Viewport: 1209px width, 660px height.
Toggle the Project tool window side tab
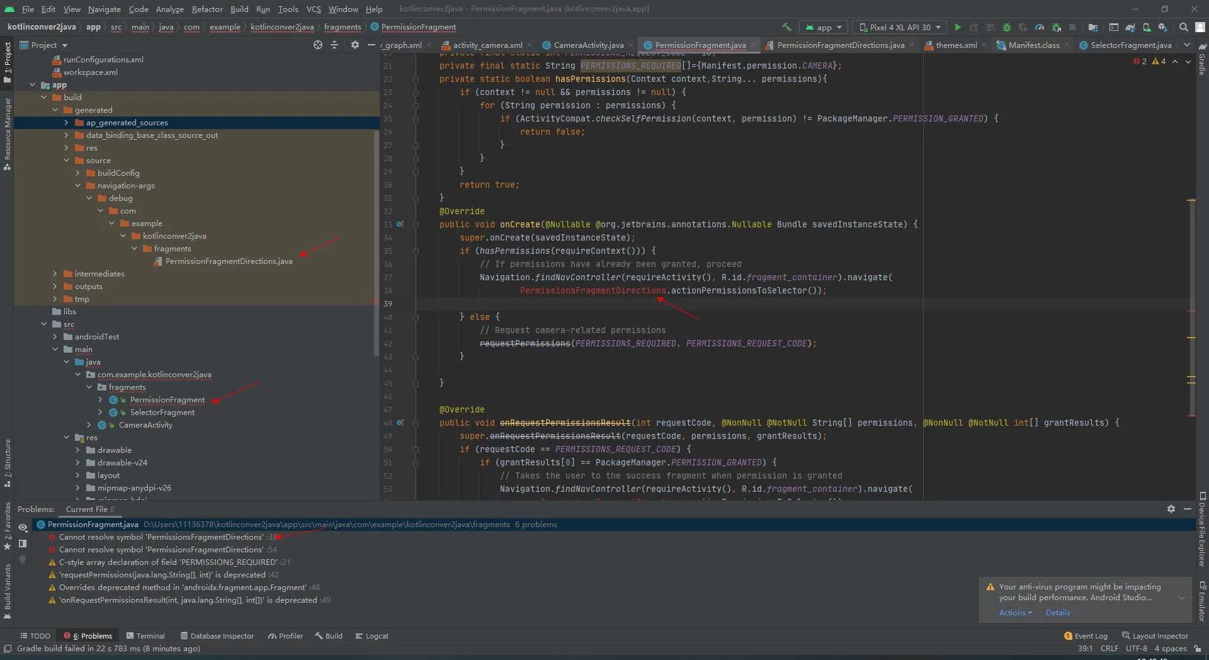7,62
